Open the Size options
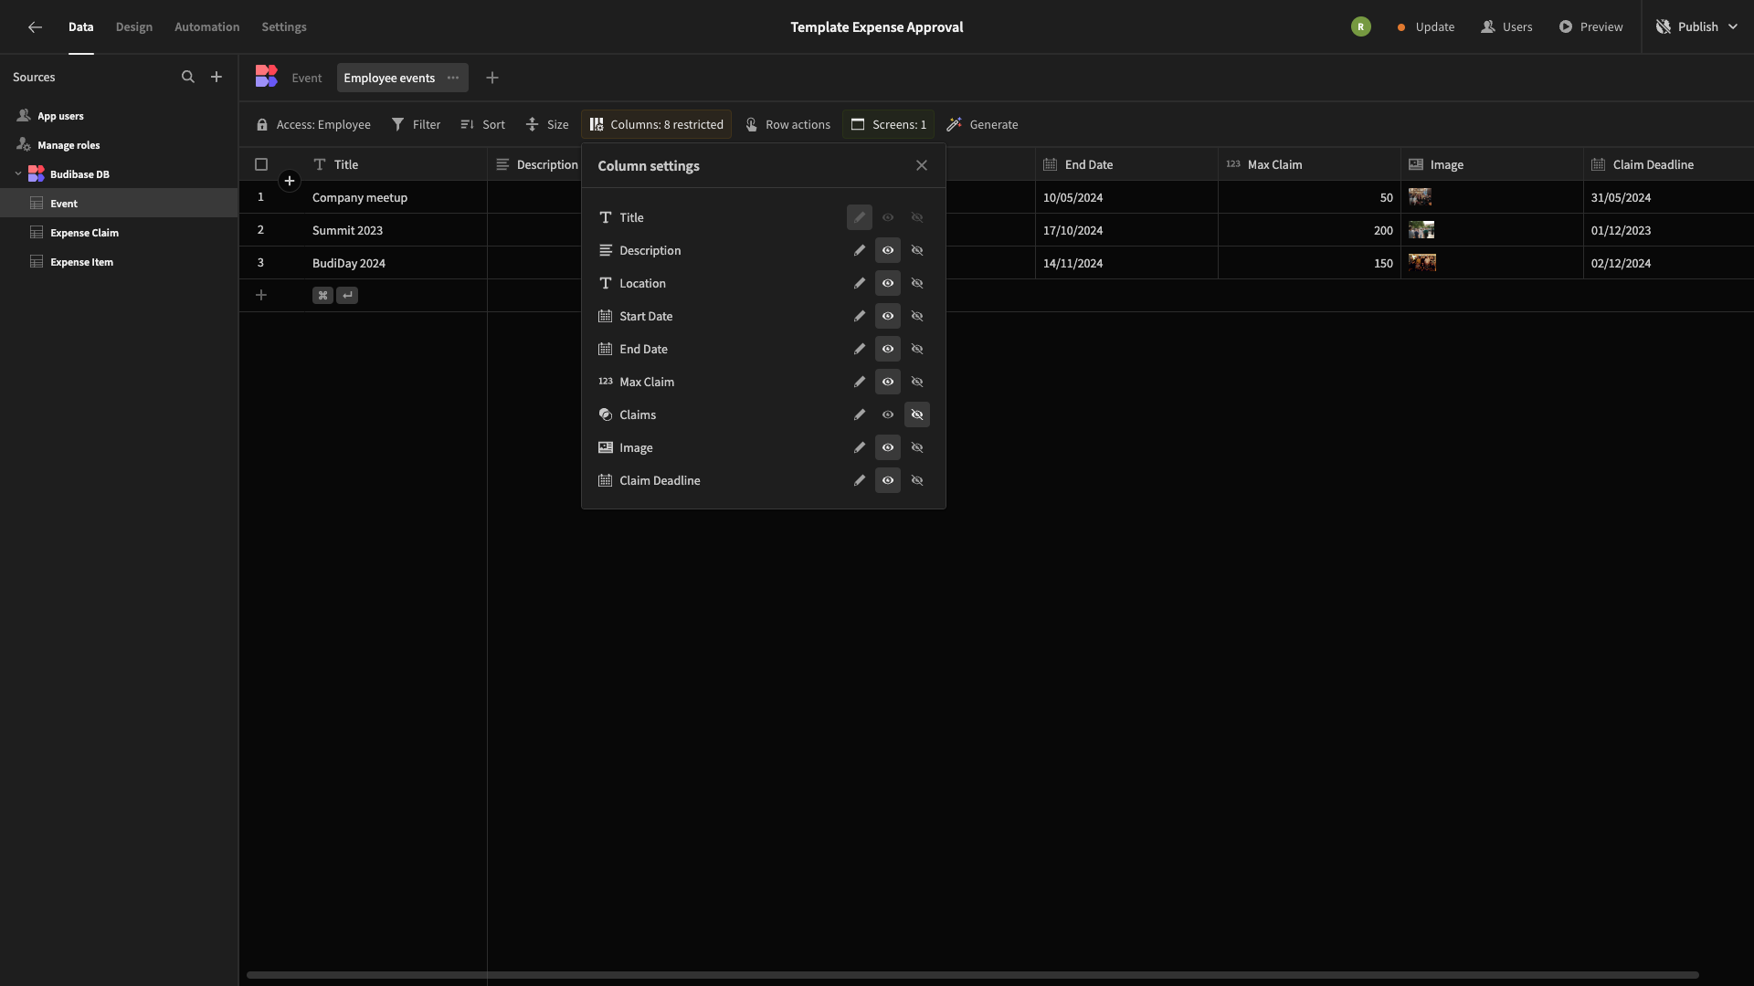Viewport: 1754px width, 986px height. 547,124
